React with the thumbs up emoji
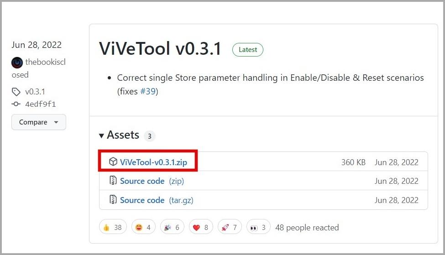 click(x=113, y=227)
